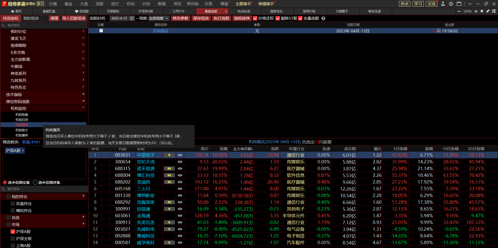Screen dimensions: 498x248
Task: Click the 清理 button
Action: [x=54, y=18]
